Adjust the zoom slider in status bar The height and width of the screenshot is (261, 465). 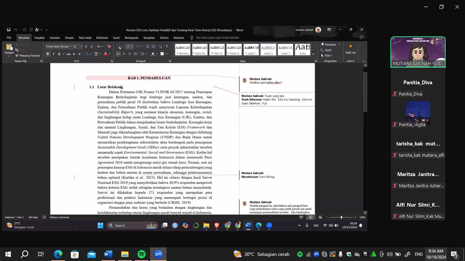341,217
